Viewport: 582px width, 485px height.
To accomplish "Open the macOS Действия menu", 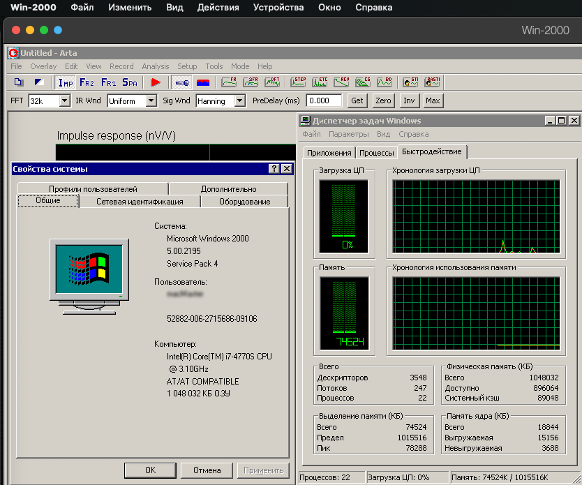I will 218,8.
